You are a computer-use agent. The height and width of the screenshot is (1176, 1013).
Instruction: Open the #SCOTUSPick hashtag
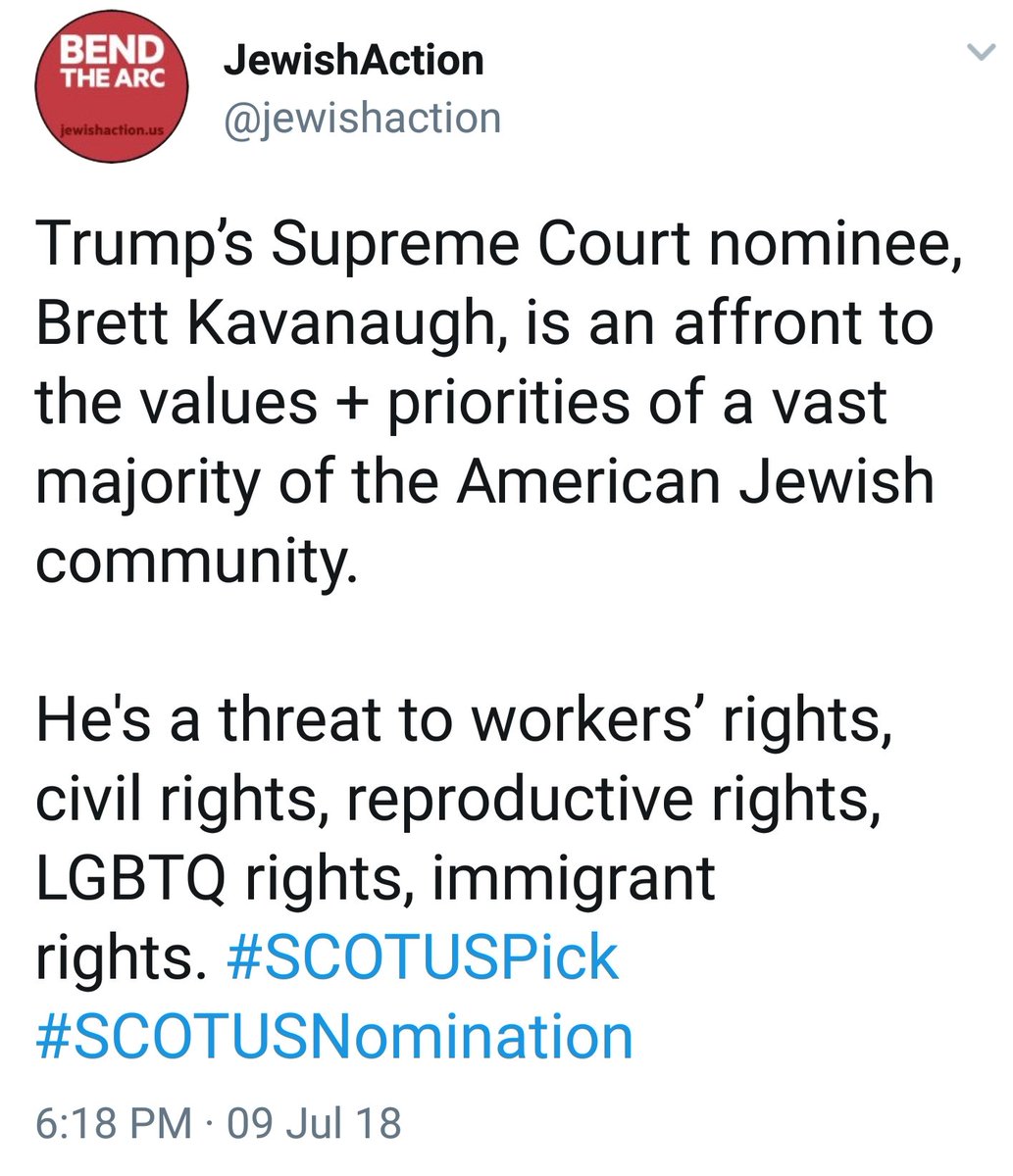(x=423, y=956)
